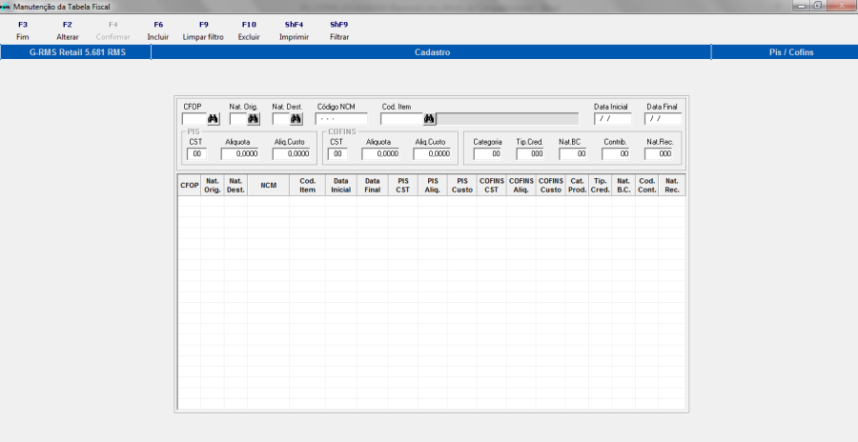Click the PIS Aliq. column header
The height and width of the screenshot is (442, 858).
tap(432, 186)
